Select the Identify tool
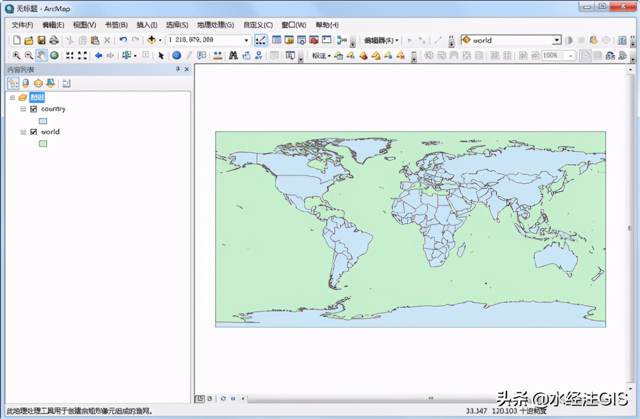The height and width of the screenshot is (419, 640). pyautogui.click(x=177, y=55)
